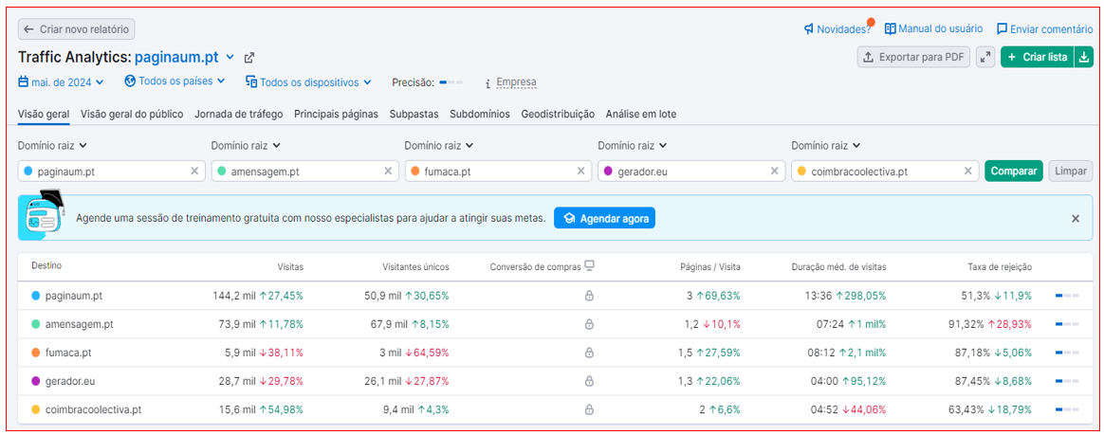Open the Geodistribuição tab

pos(558,115)
